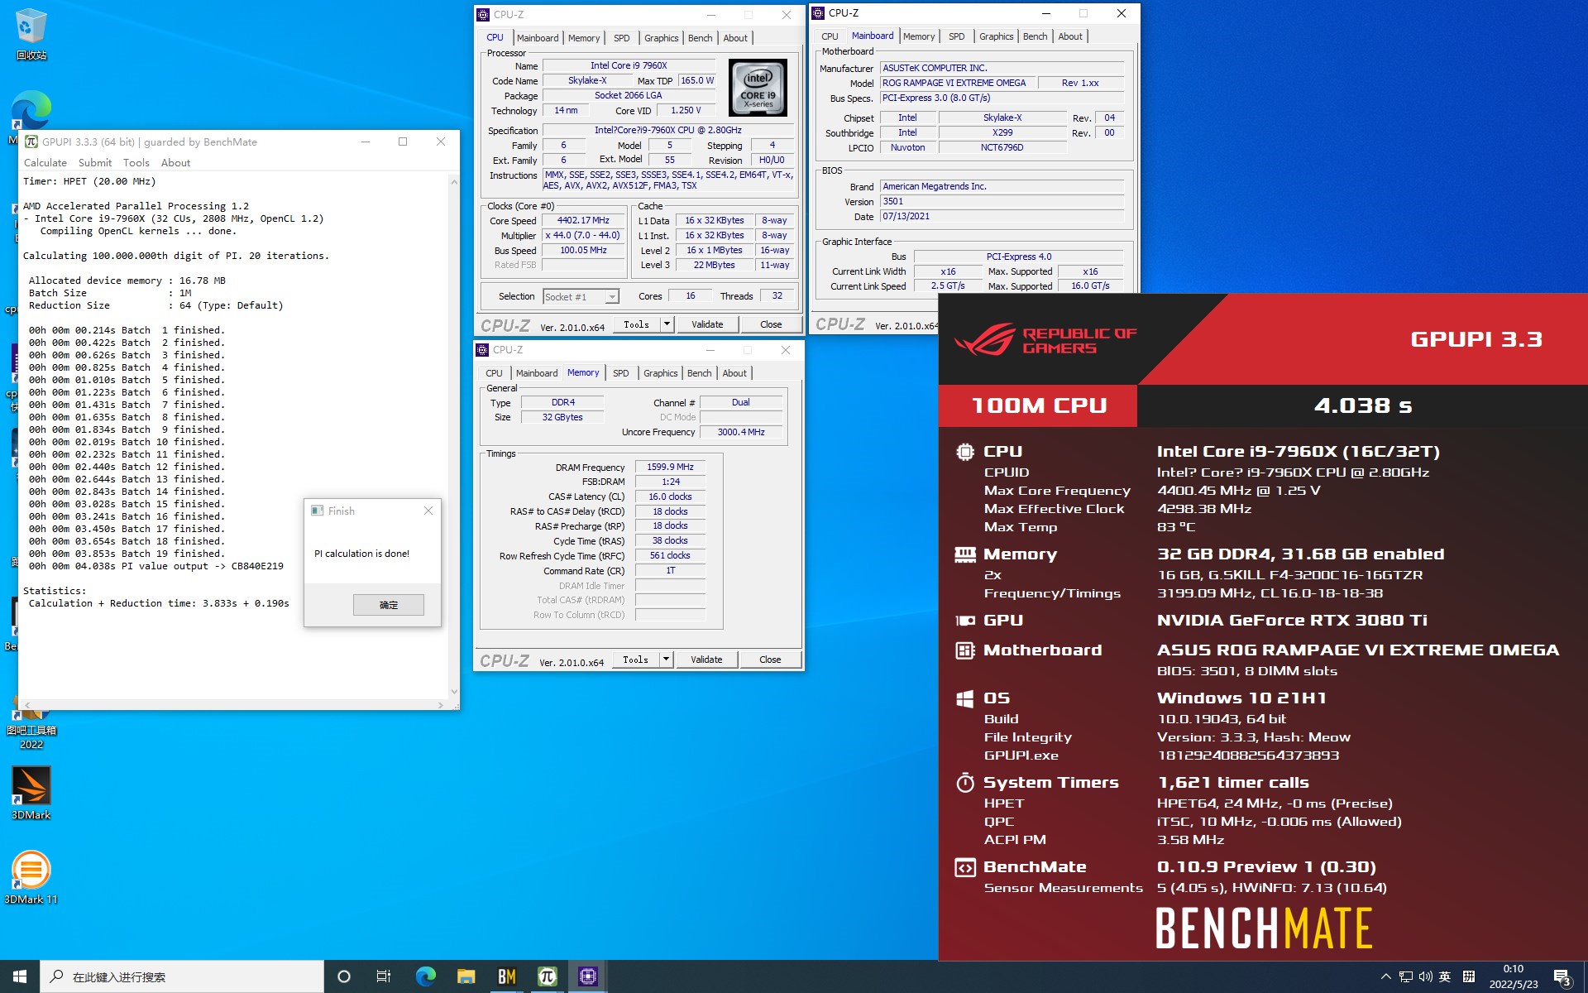Open File Explorer from taskbar
The width and height of the screenshot is (1588, 993).
466,976
